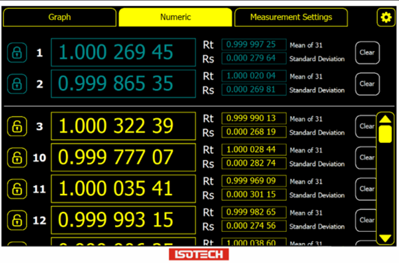Toggle the unlocked padlock for channel 3

pos(17,126)
